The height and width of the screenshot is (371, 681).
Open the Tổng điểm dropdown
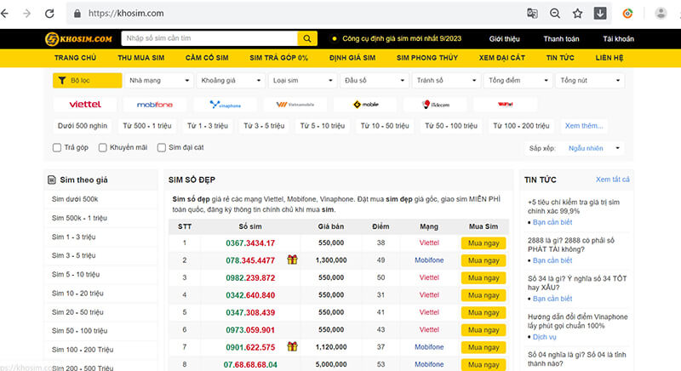click(518, 80)
